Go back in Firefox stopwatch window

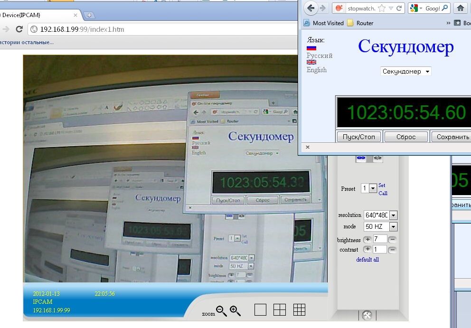tap(311, 8)
